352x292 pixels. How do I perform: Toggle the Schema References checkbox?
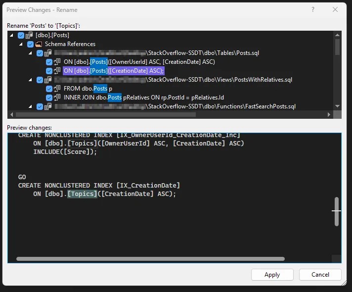tap(30, 45)
